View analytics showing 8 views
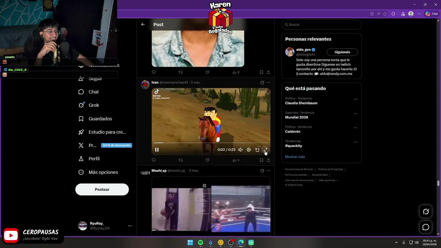This screenshot has height=248, width=441. [x=236, y=72]
